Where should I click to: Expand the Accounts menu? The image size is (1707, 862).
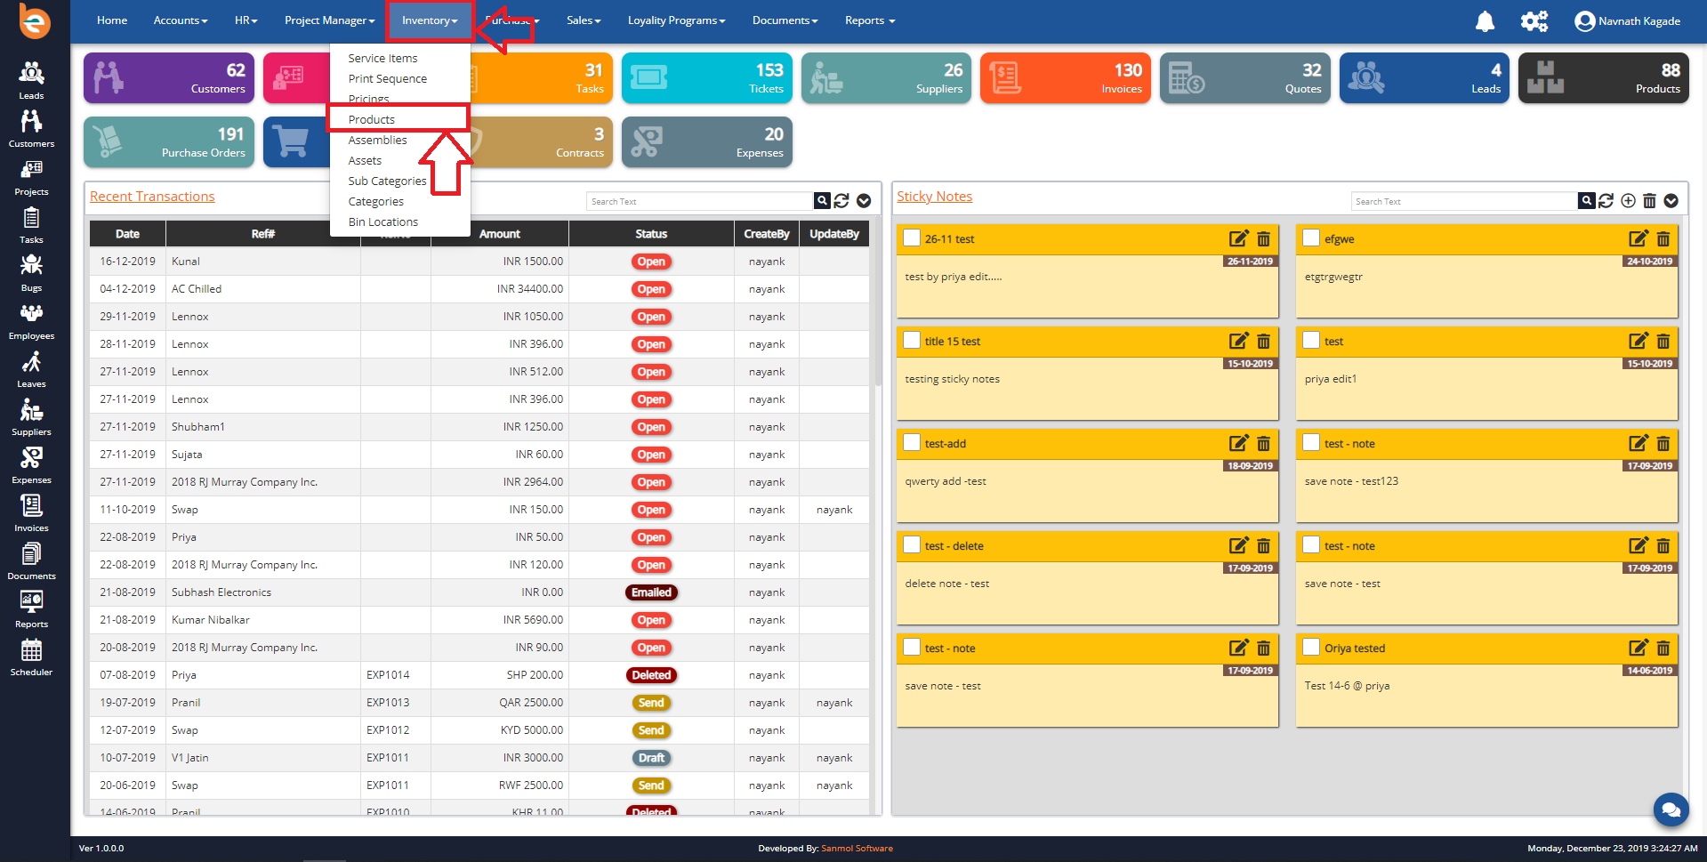tap(181, 20)
